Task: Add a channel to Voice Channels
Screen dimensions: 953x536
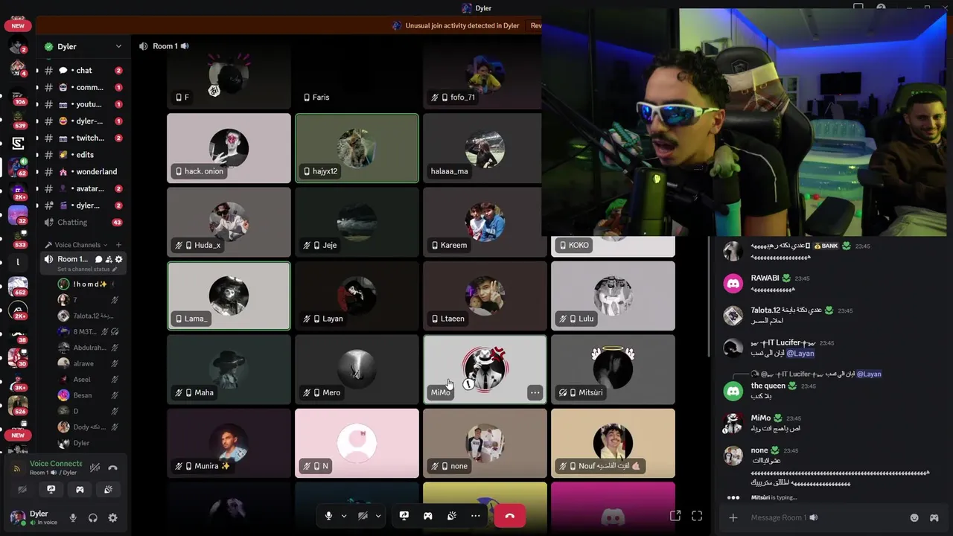Action: click(118, 245)
